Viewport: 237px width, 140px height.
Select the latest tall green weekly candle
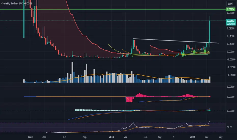point(210,32)
